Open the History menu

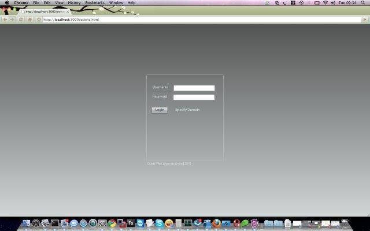point(74,2)
